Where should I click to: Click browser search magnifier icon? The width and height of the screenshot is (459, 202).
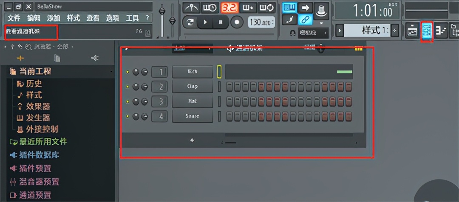pos(28,47)
